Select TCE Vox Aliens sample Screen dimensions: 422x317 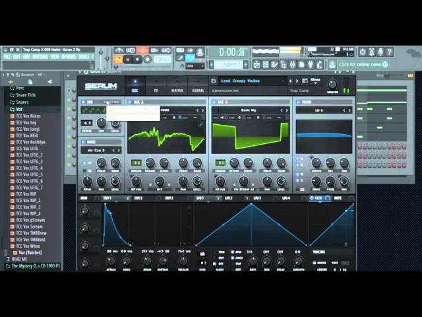[28, 116]
